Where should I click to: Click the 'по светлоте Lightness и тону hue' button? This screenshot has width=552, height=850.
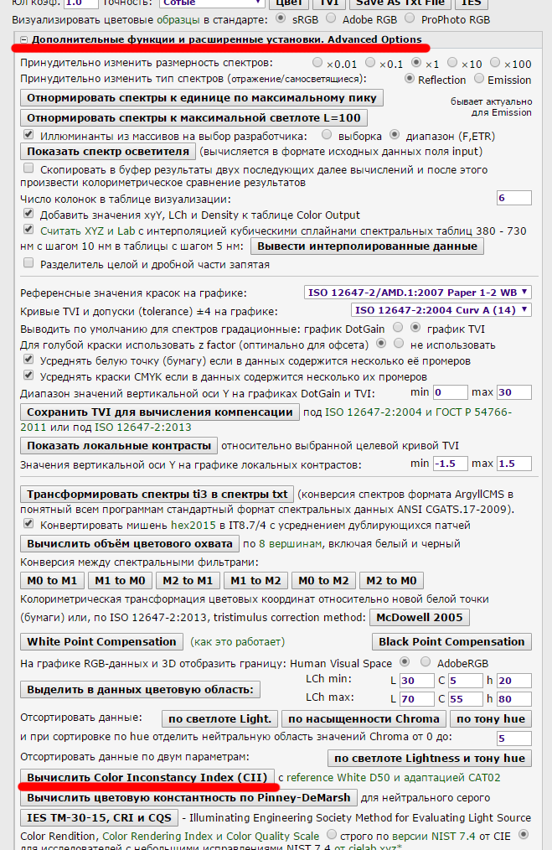(430, 759)
